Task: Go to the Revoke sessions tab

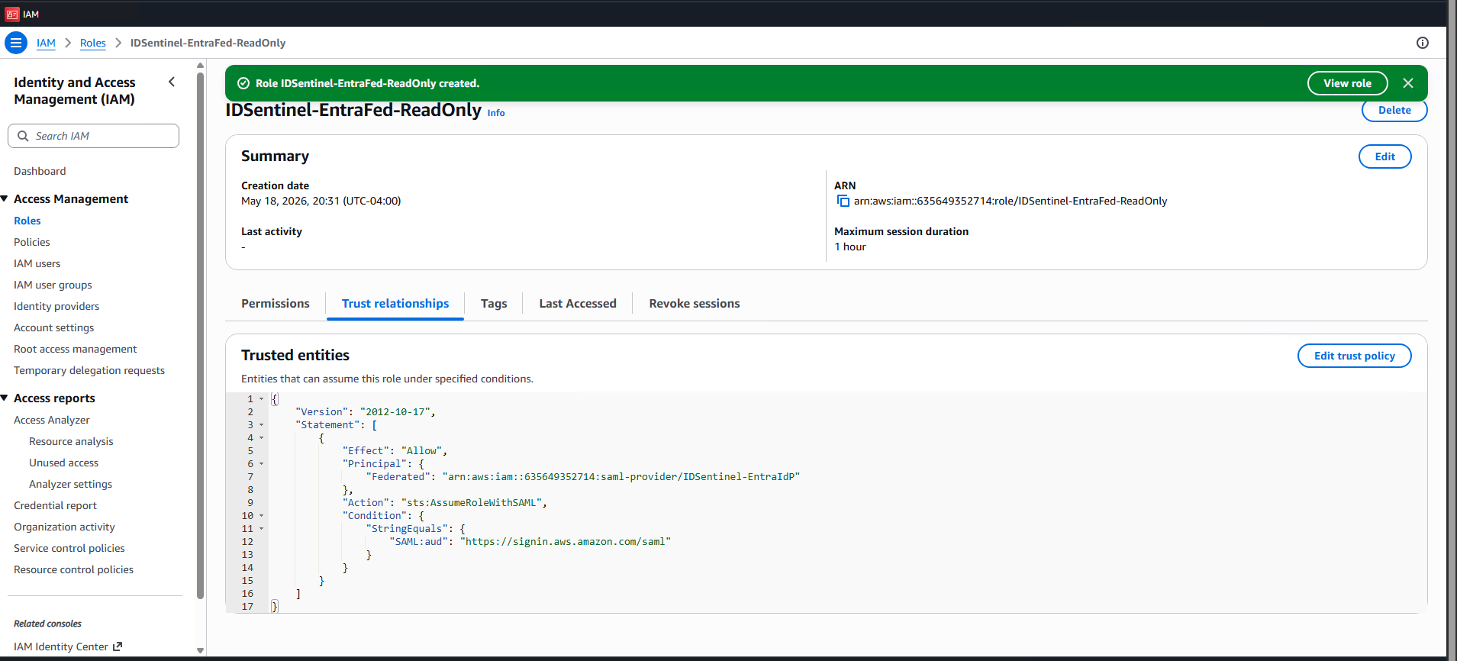Action: coord(695,303)
